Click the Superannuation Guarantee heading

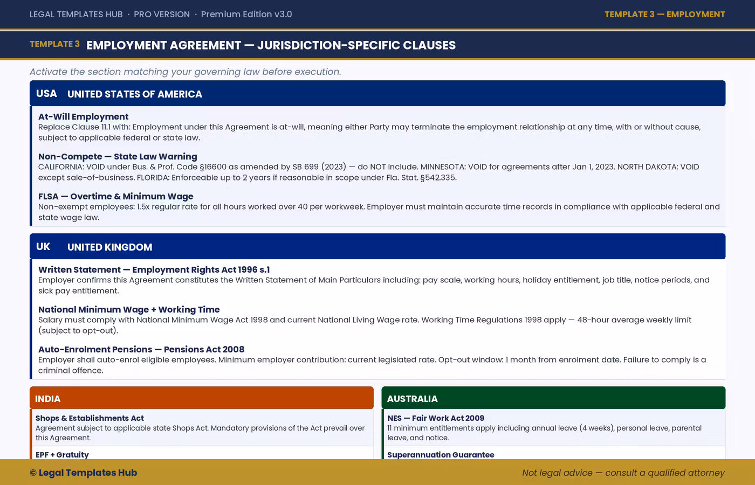click(x=441, y=454)
